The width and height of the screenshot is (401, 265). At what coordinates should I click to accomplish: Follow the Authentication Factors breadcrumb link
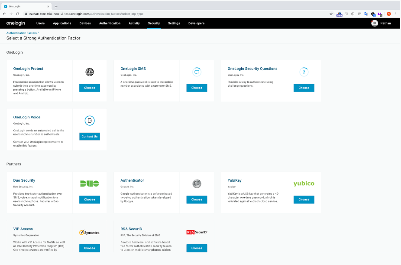(x=22, y=33)
